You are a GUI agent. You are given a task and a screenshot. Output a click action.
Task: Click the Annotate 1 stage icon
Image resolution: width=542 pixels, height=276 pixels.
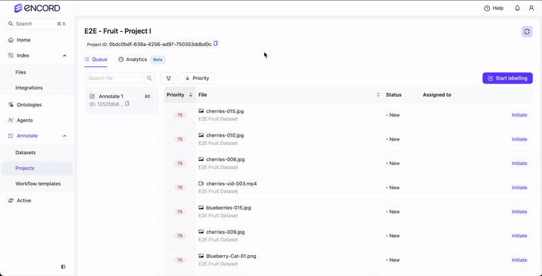click(92, 96)
